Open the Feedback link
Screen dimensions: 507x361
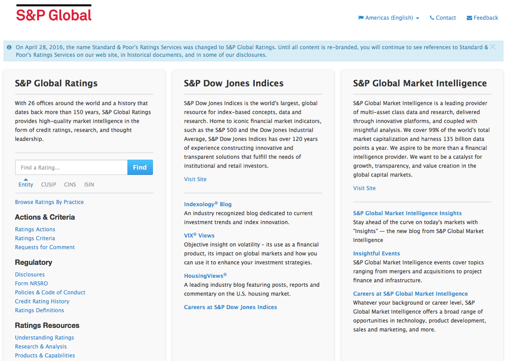coord(486,18)
